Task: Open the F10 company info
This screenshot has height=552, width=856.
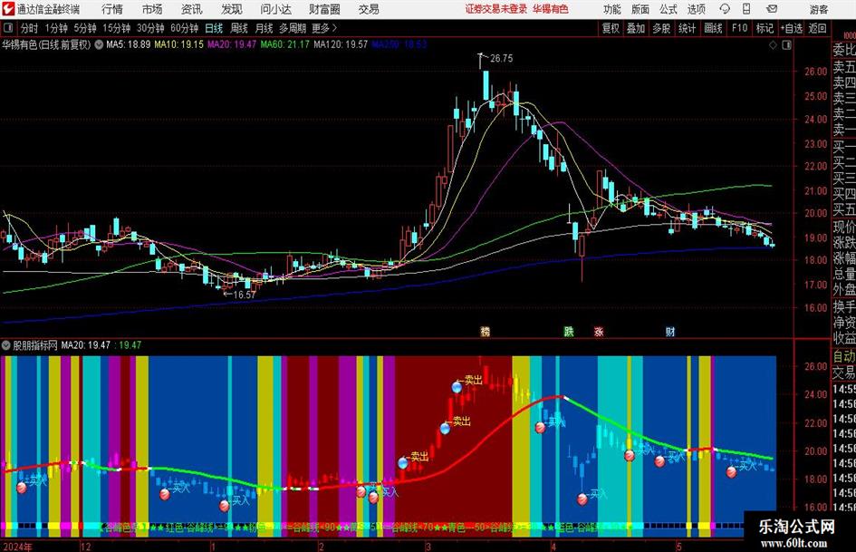Action: coord(739,28)
